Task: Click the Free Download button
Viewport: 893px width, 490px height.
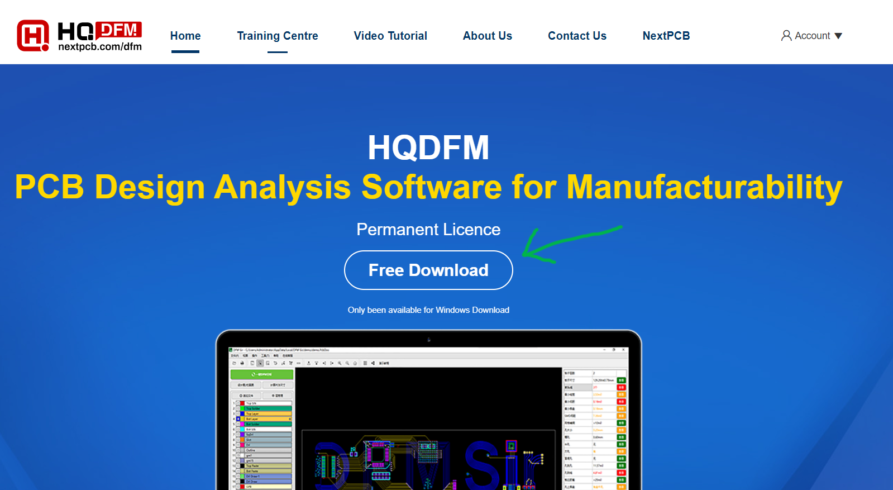Action: point(428,270)
